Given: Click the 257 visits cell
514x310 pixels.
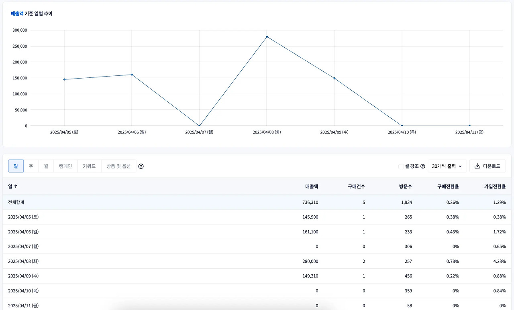Looking at the screenshot, I should pos(408,261).
